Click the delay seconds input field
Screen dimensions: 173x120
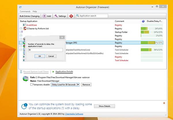pos(45,50)
